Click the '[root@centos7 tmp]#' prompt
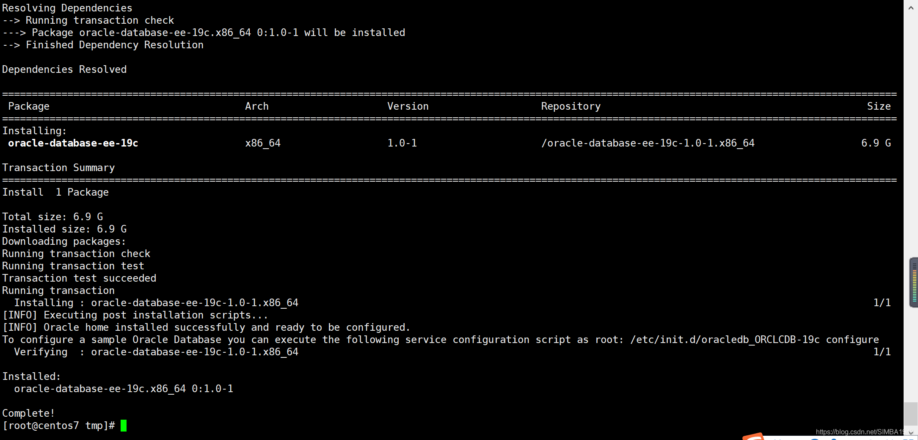 (59, 426)
